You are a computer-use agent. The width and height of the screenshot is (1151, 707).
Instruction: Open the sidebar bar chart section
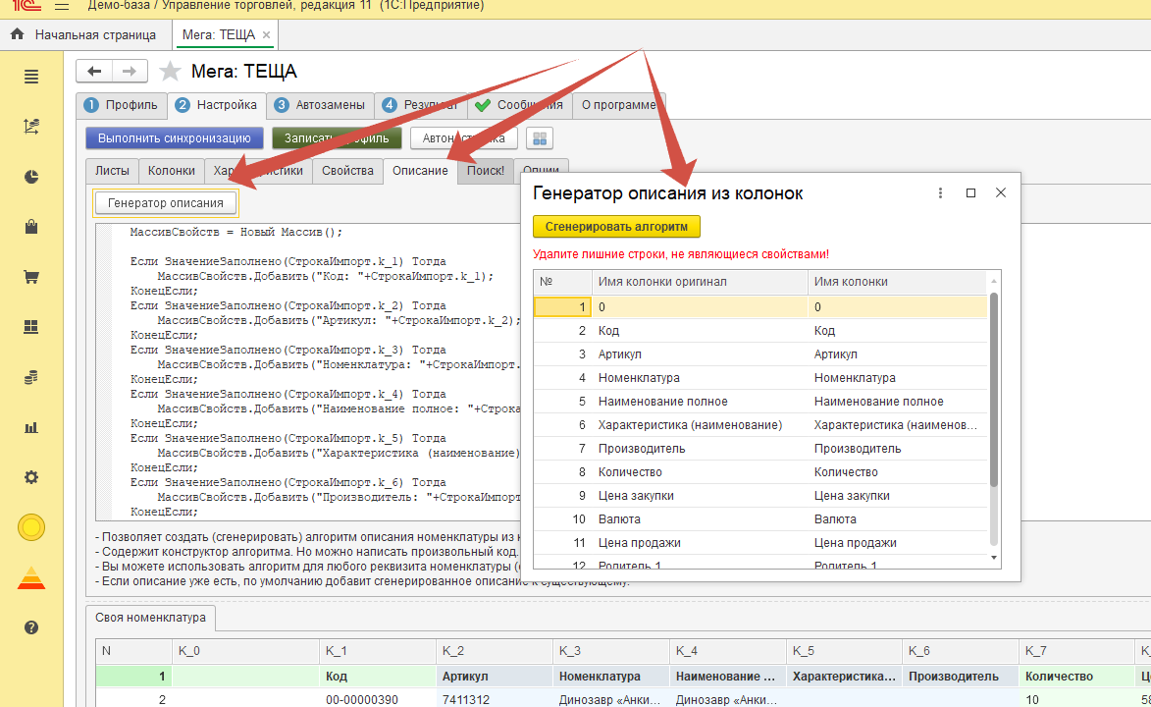31,427
